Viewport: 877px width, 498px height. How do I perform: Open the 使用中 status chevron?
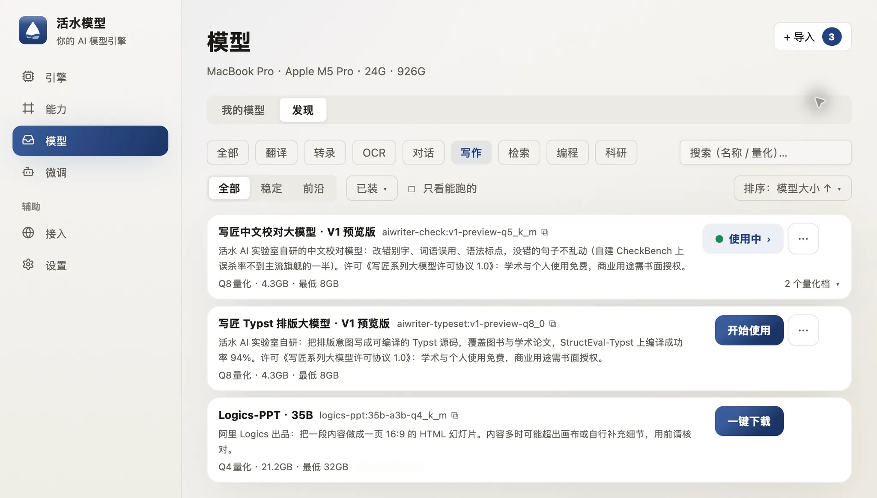(x=769, y=239)
